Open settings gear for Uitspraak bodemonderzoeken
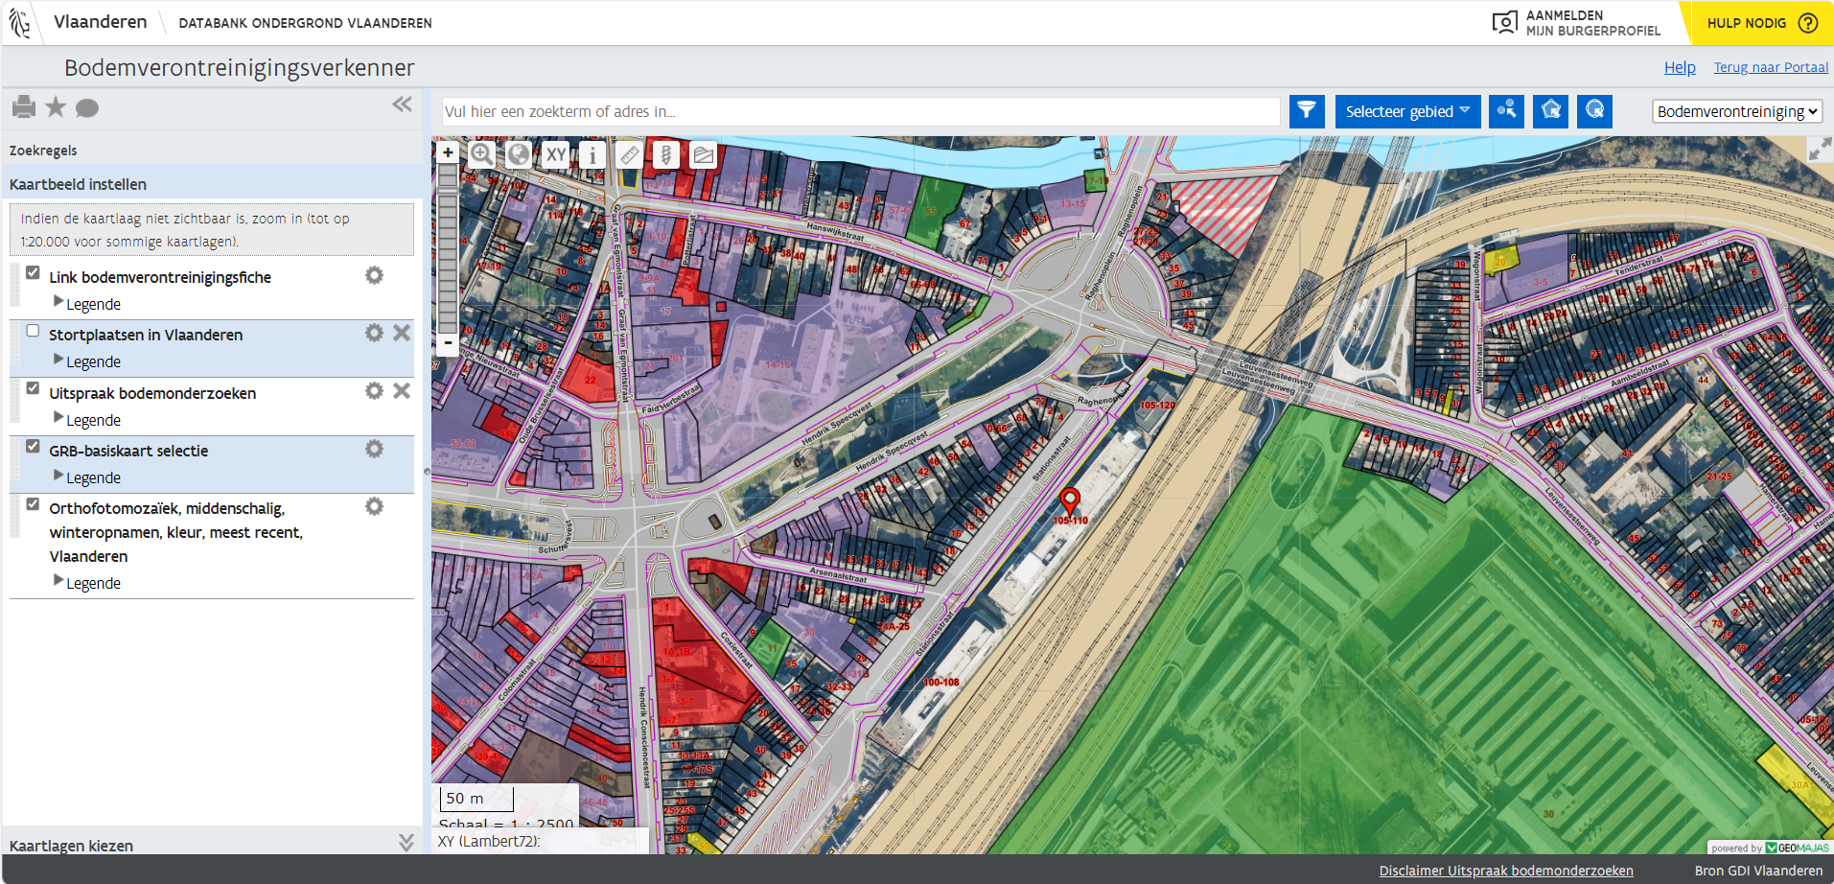 374,391
